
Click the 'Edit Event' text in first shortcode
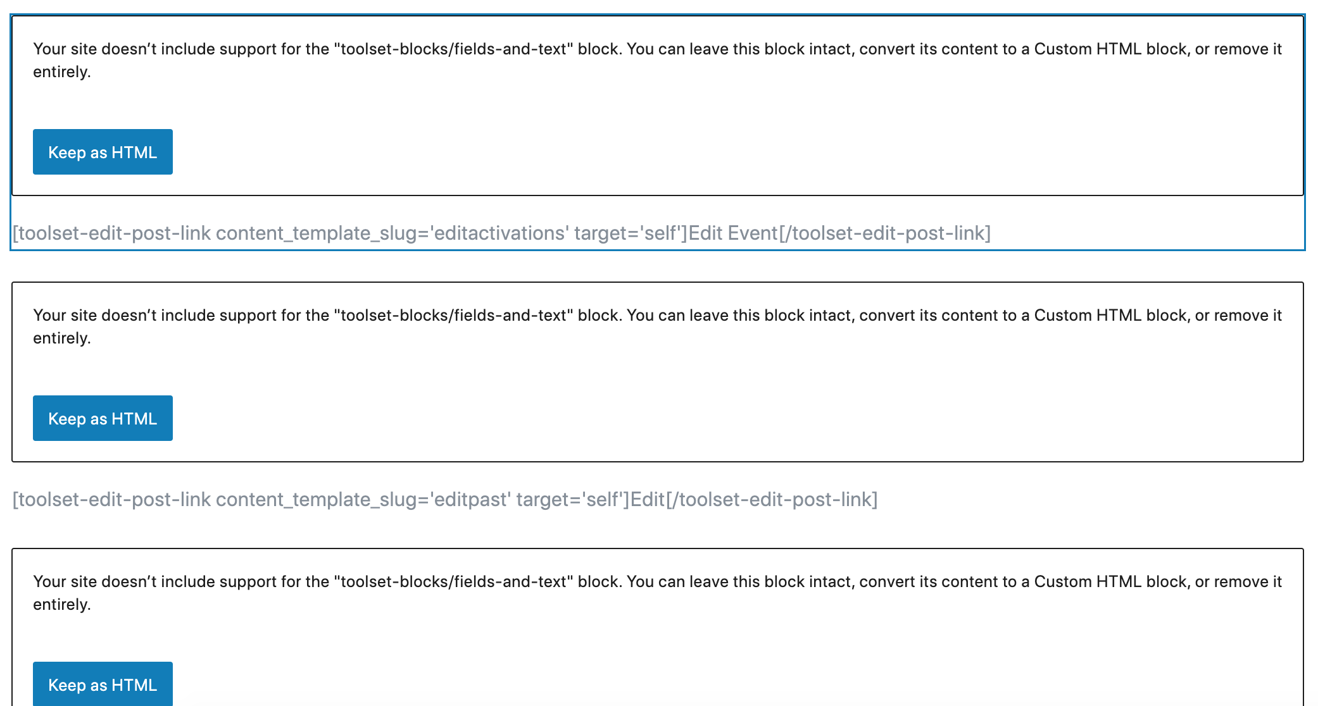[x=733, y=233]
